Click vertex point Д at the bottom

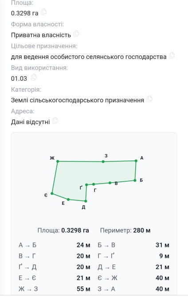[86, 201]
